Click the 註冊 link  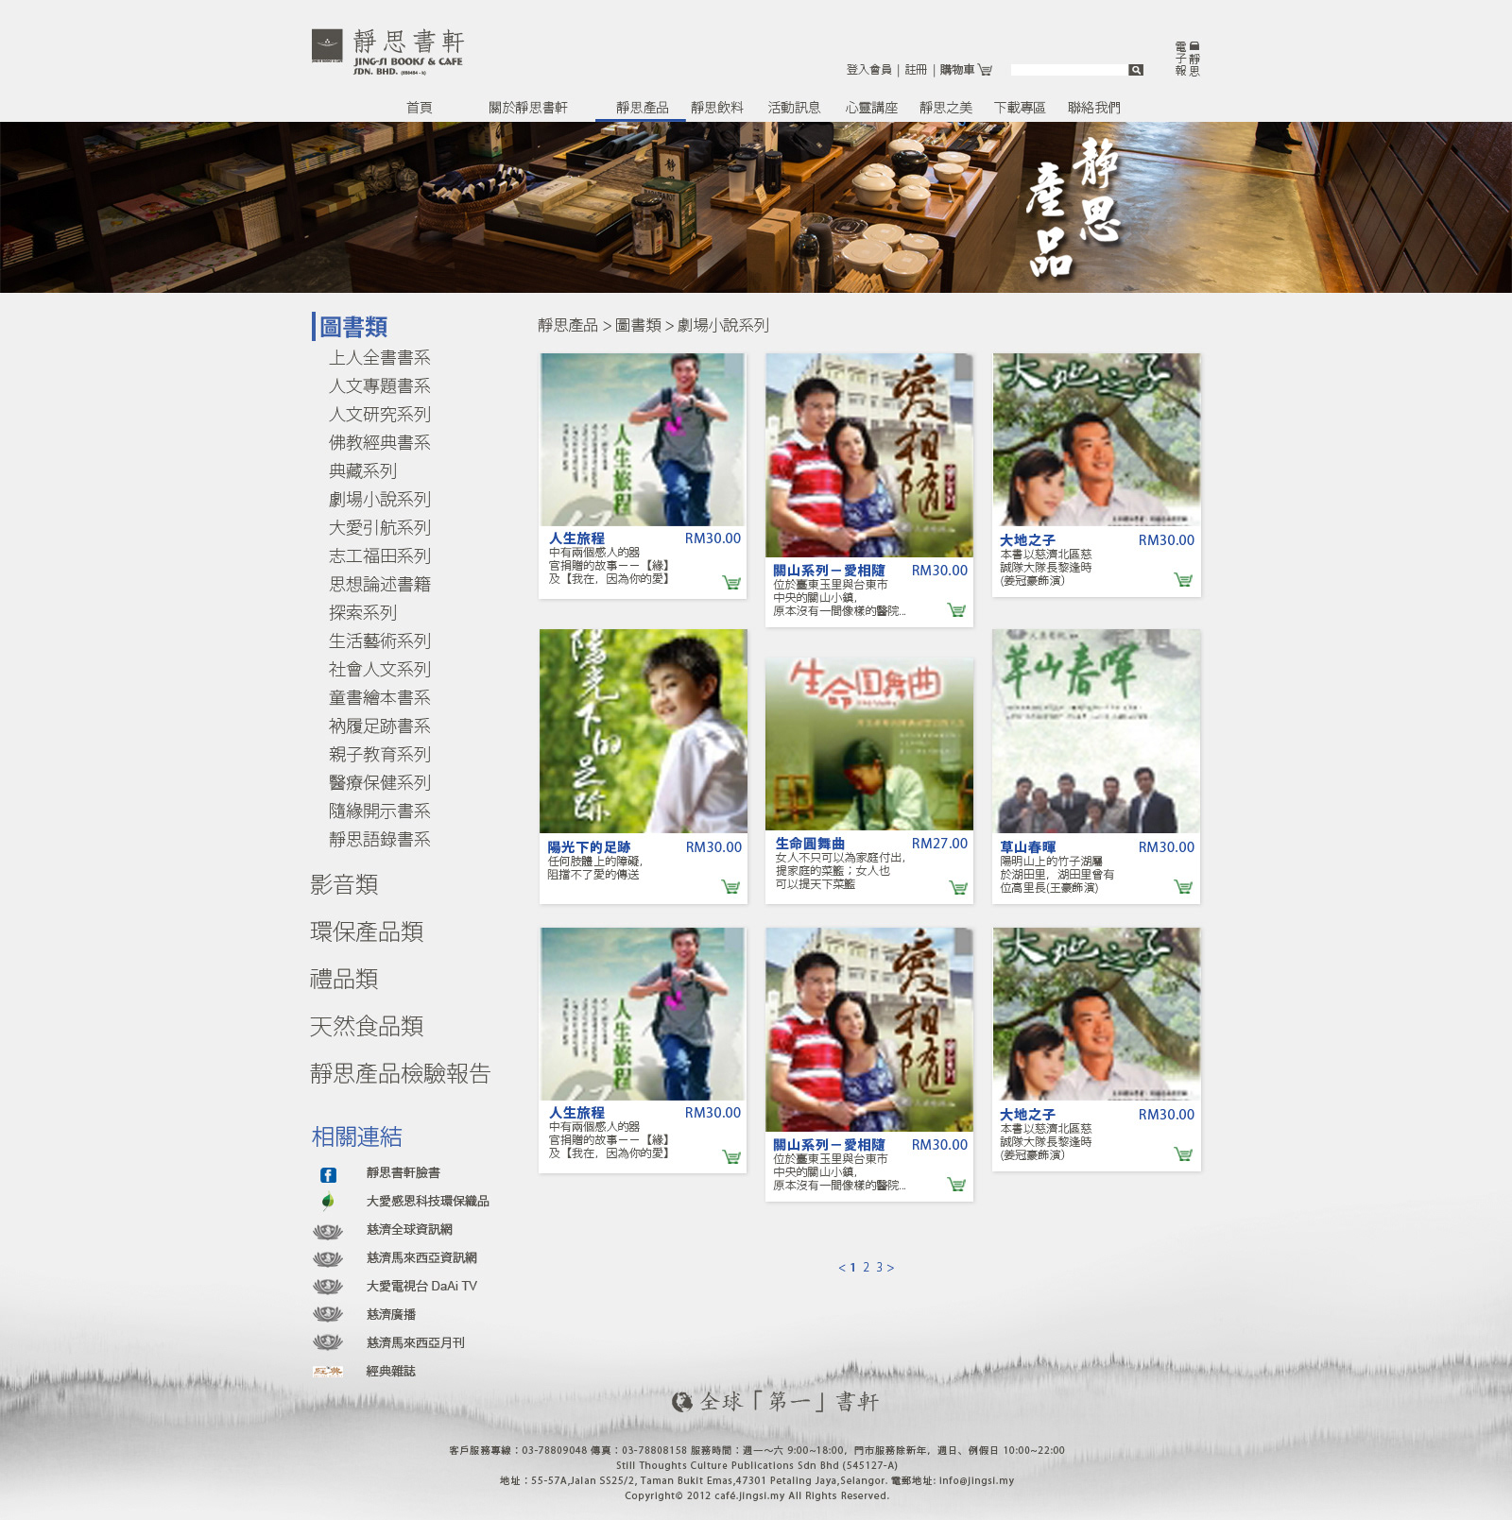pyautogui.click(x=916, y=70)
